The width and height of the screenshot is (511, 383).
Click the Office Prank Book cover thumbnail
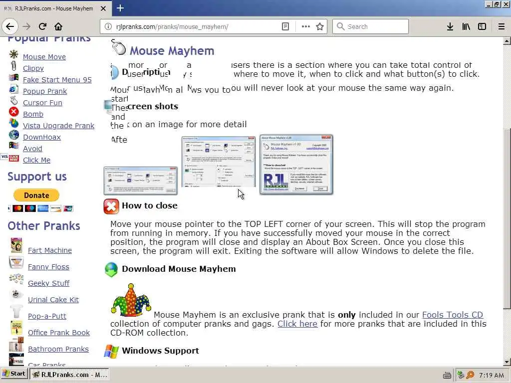pyautogui.click(x=16, y=328)
